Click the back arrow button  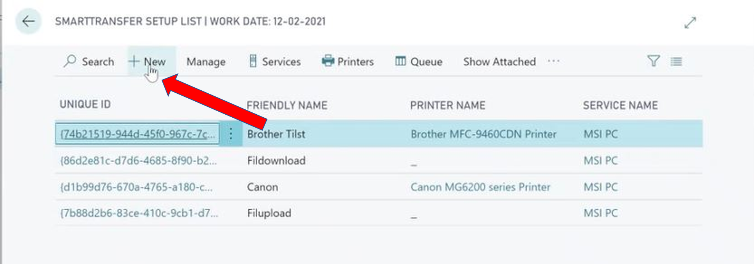click(x=28, y=21)
